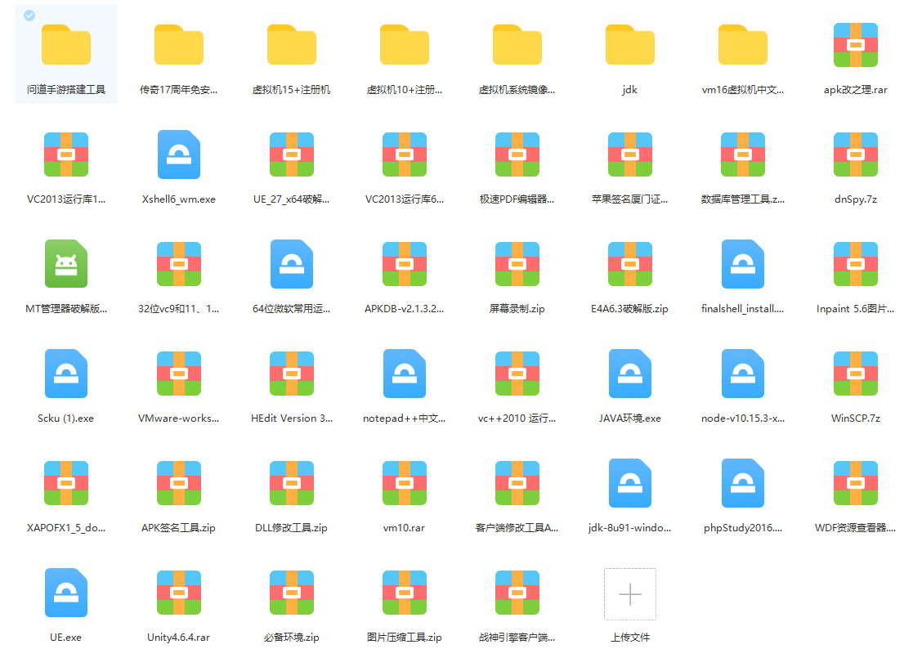The image size is (913, 649).
Task: Select the vc++2010 运行 archive
Action: 517,374
